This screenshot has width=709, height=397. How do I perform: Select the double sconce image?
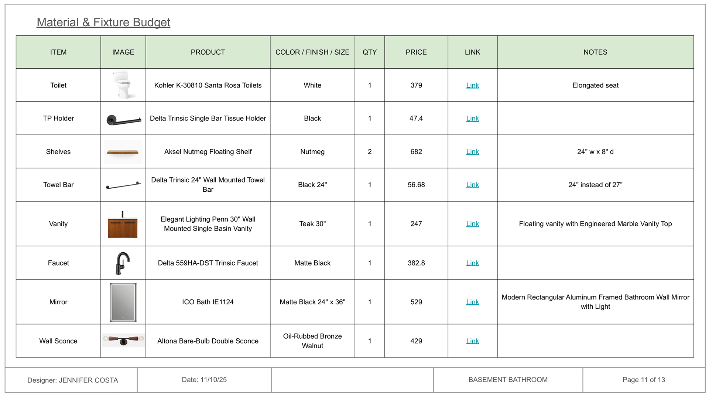point(123,340)
